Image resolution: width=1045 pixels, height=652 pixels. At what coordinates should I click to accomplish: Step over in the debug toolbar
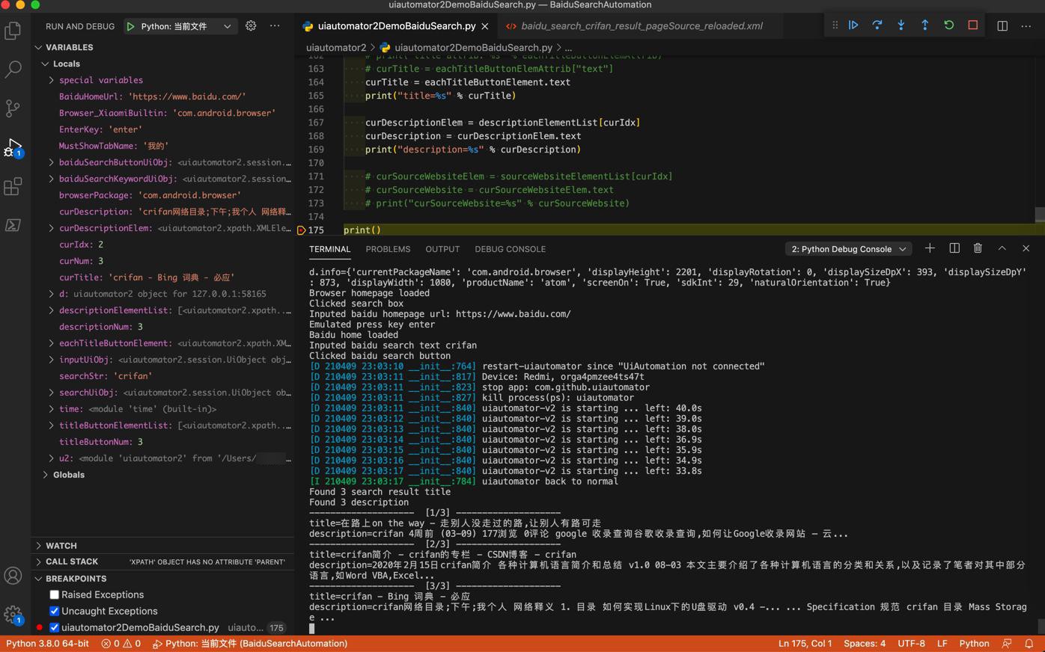[x=877, y=25]
